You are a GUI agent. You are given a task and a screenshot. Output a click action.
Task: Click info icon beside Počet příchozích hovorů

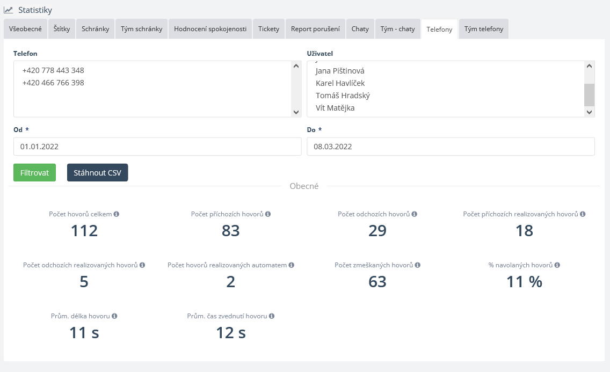click(268, 214)
